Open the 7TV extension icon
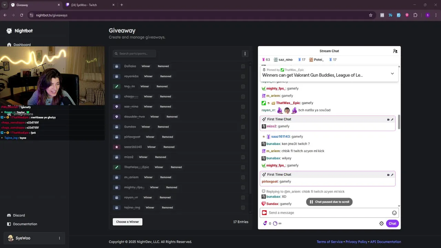441x248 pixels. [390, 15]
